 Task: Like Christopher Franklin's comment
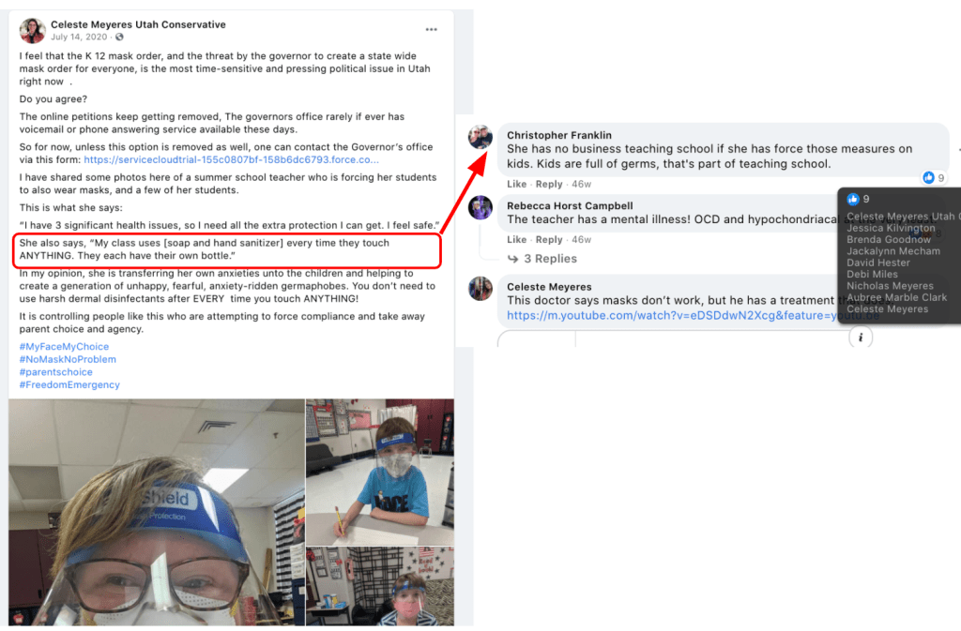pyautogui.click(x=517, y=184)
